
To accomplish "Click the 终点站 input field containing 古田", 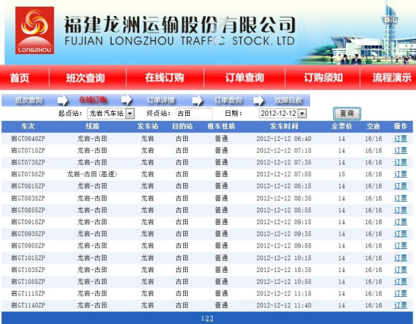I will (194, 114).
